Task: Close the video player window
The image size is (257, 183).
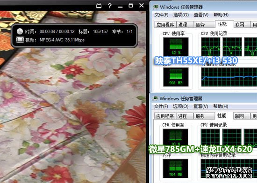Action: [x=142, y=6]
